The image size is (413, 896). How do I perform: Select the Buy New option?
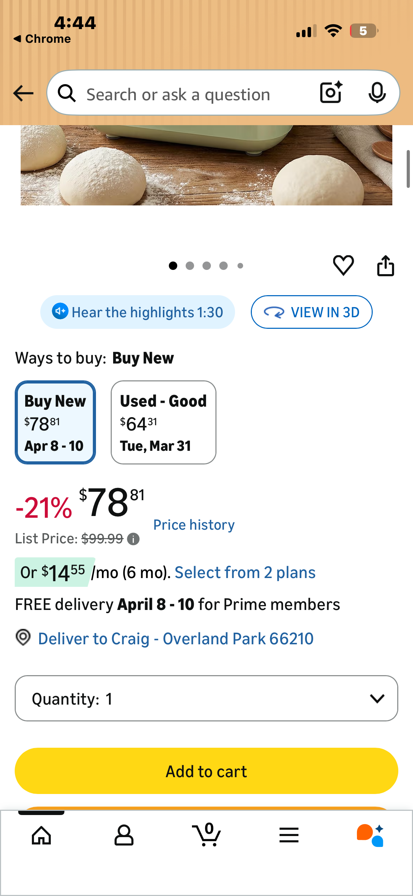(55, 422)
